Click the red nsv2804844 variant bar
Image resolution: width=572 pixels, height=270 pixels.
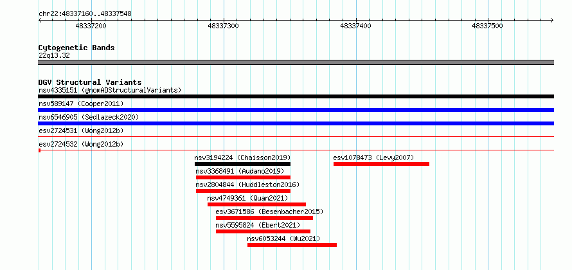[243, 191]
